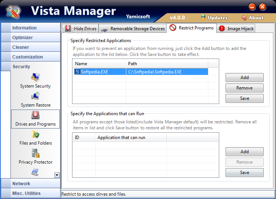Select the C:\Softpedia\Softpedia.EXE path cell
The image size is (276, 199).
pyautogui.click(x=167, y=72)
